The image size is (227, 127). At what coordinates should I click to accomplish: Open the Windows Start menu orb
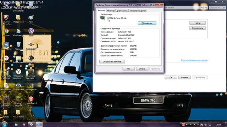pyautogui.click(x=4, y=125)
